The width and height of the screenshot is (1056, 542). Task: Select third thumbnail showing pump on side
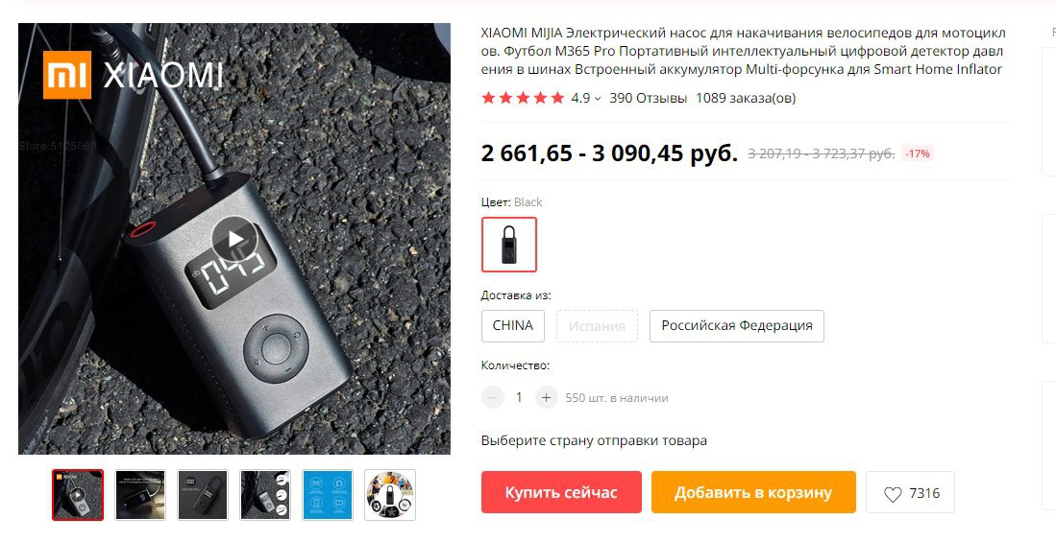(203, 495)
